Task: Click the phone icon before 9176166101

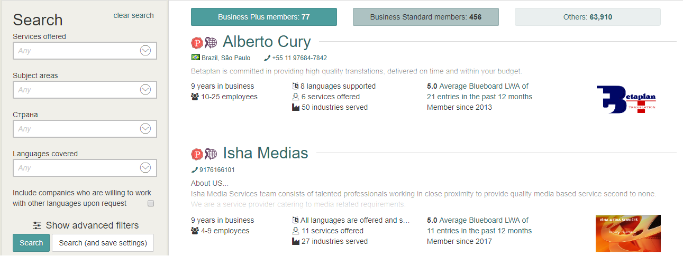Action: pyautogui.click(x=194, y=170)
